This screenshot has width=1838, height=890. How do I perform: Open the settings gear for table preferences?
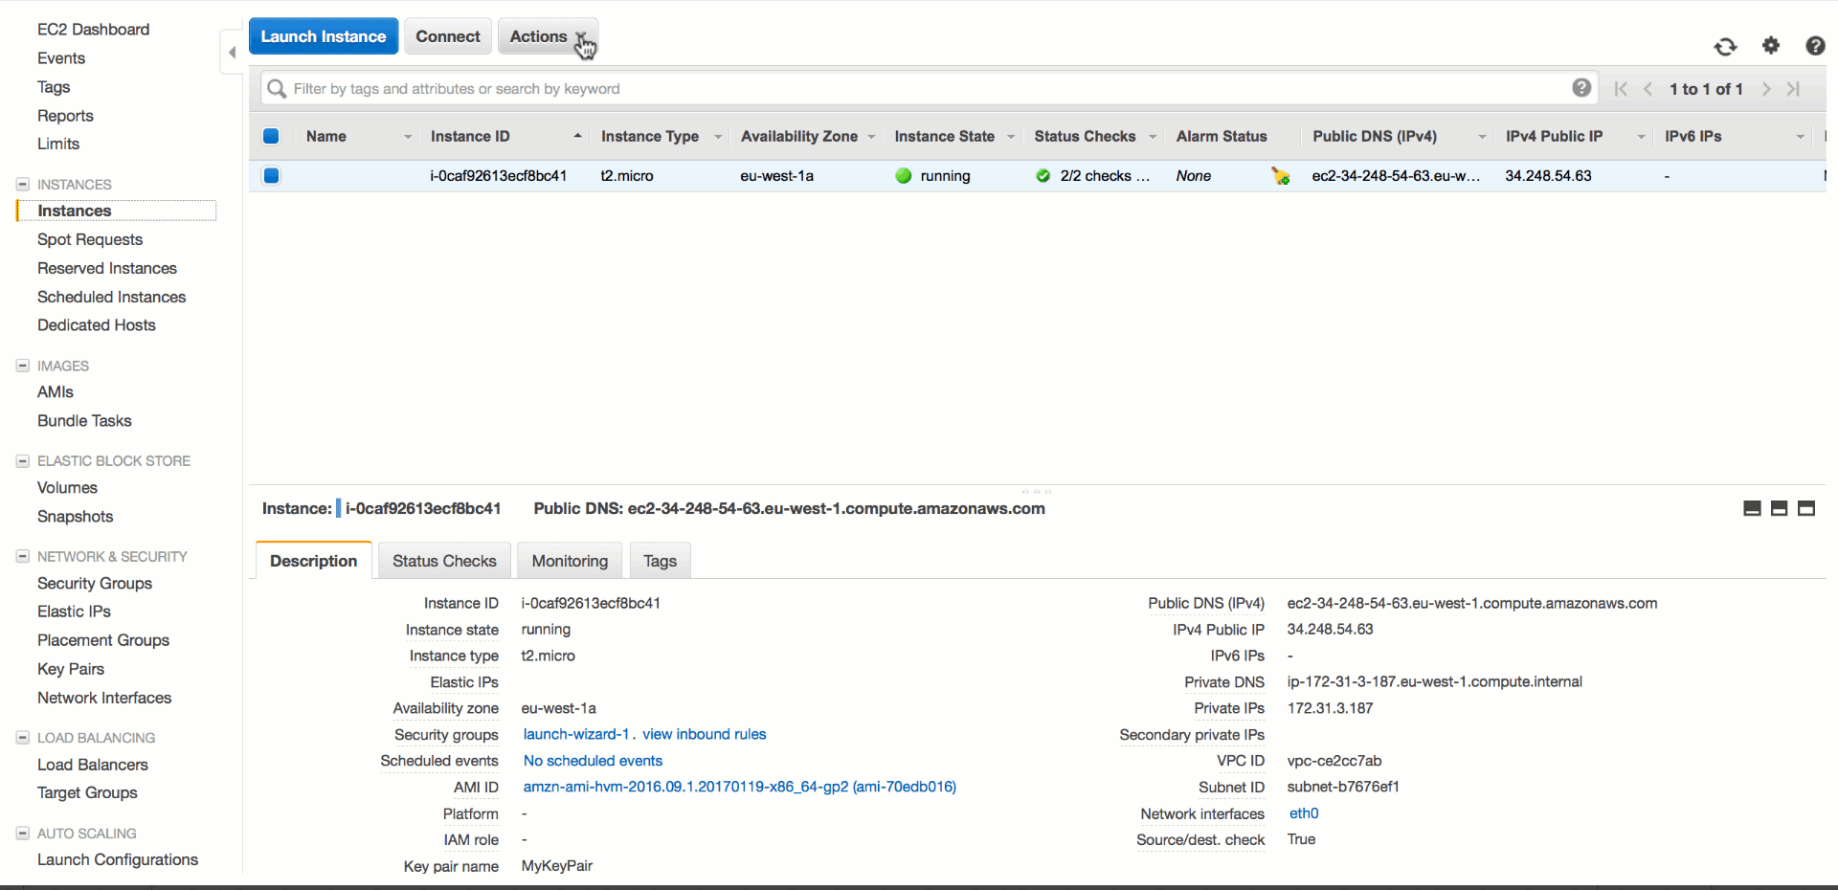coord(1771,45)
